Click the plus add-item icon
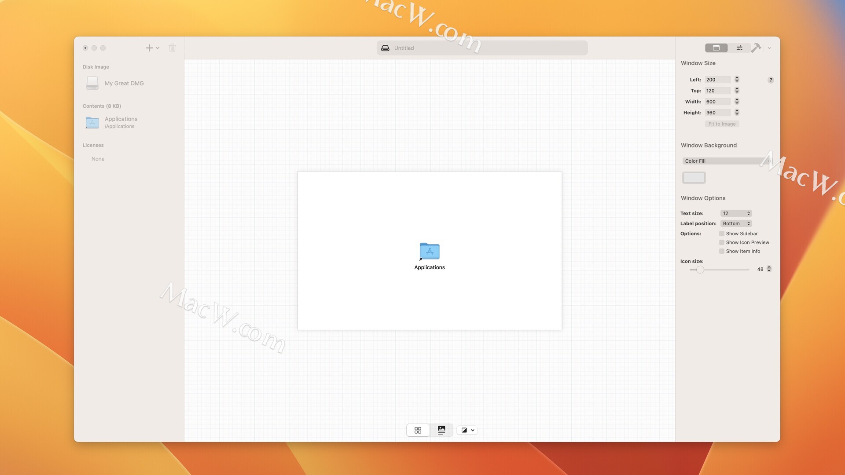Screen dimensions: 845x475 [x=150, y=48]
